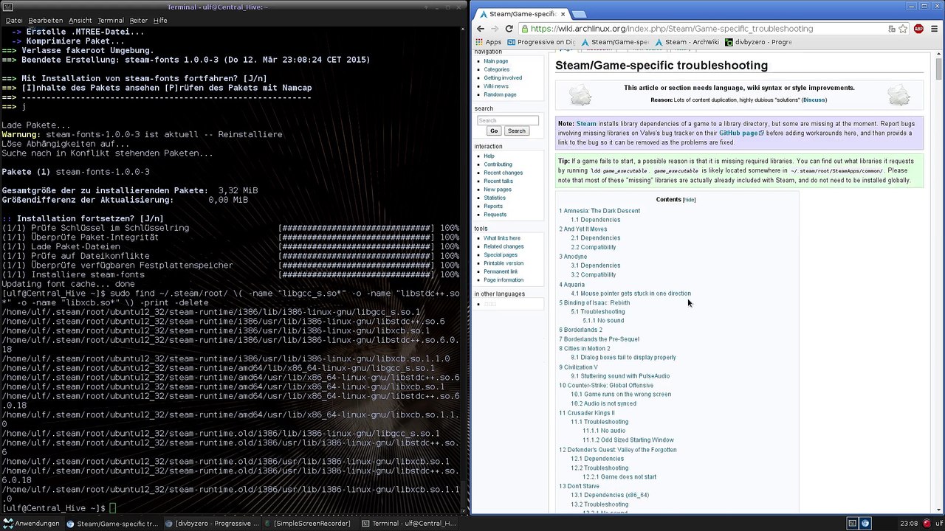Switch to Terminal taskbar entry
Viewport: 945px width, 531px height.
(410, 524)
